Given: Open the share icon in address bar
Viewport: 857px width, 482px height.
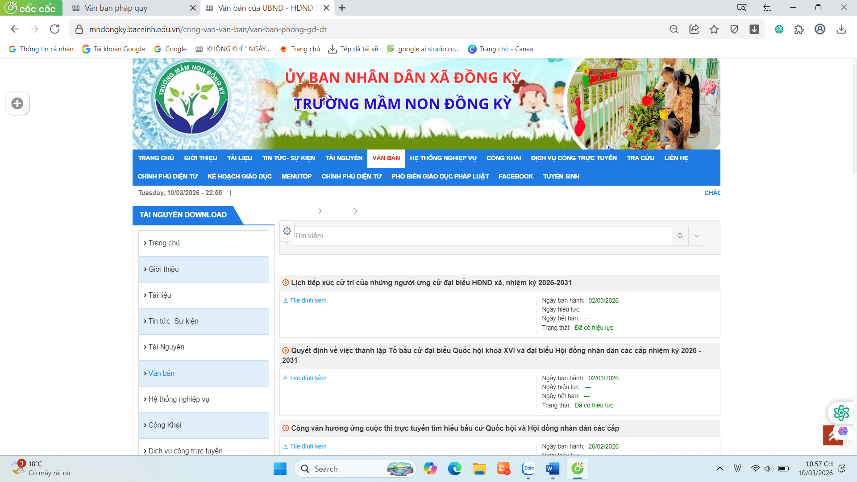Looking at the screenshot, I should [694, 29].
